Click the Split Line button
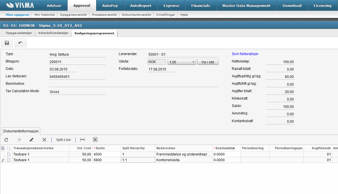This screenshot has height=194, width=338. tap(63, 140)
